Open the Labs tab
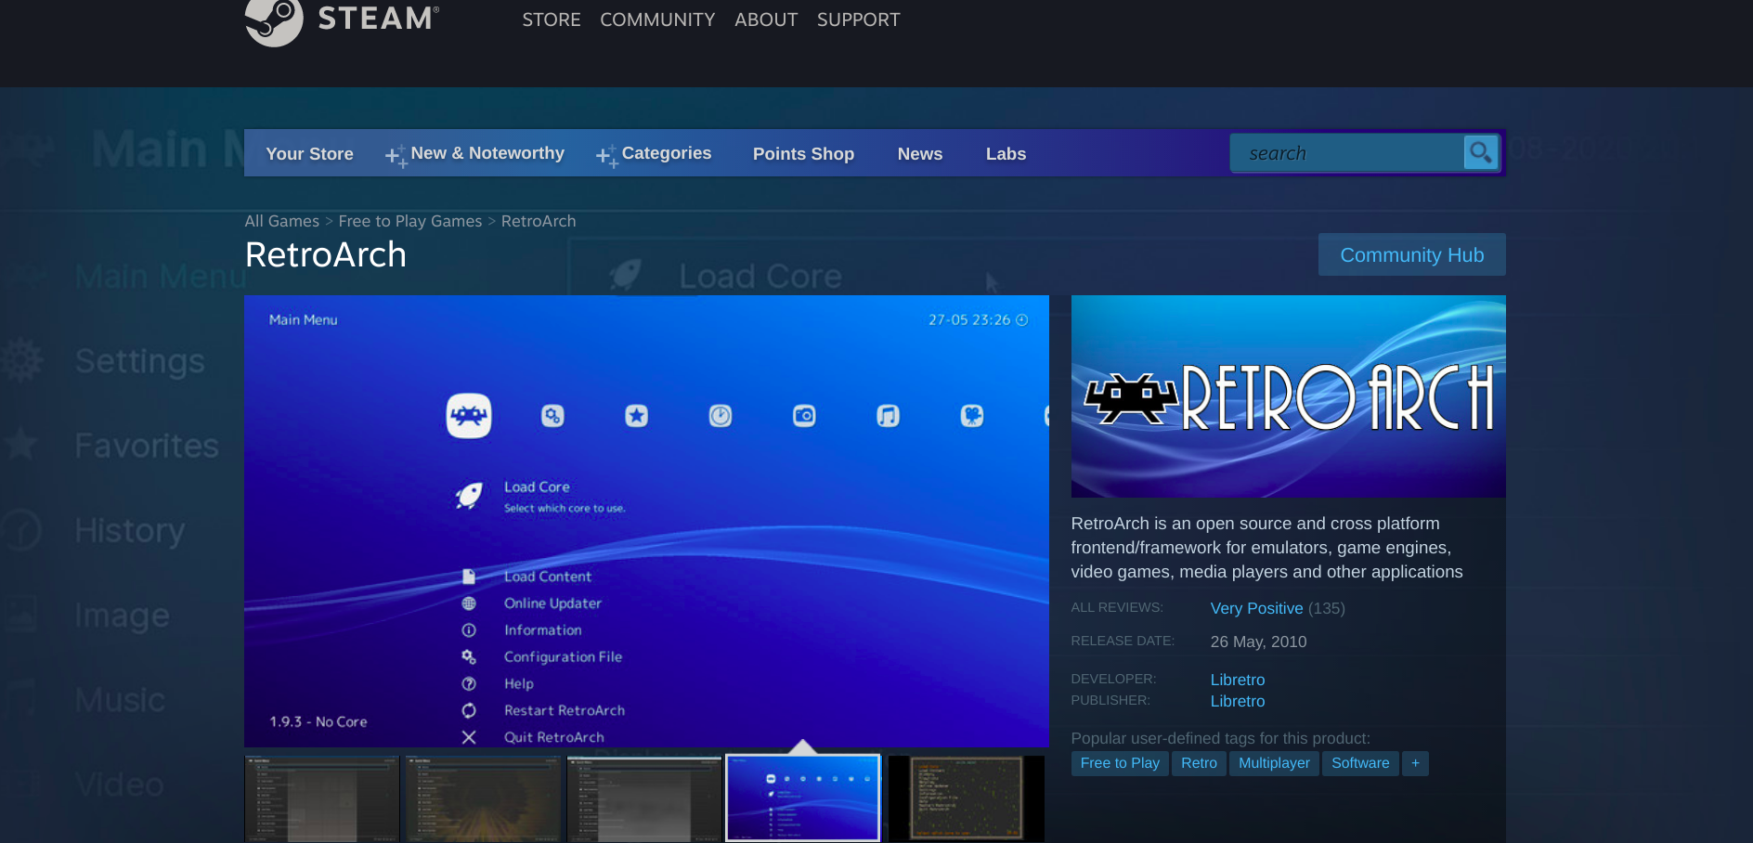Screen dimensions: 1753x843 1006,154
